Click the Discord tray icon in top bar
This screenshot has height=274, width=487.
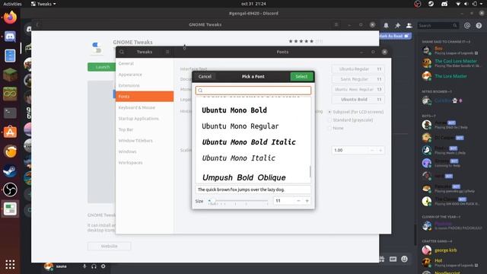click(444, 4)
